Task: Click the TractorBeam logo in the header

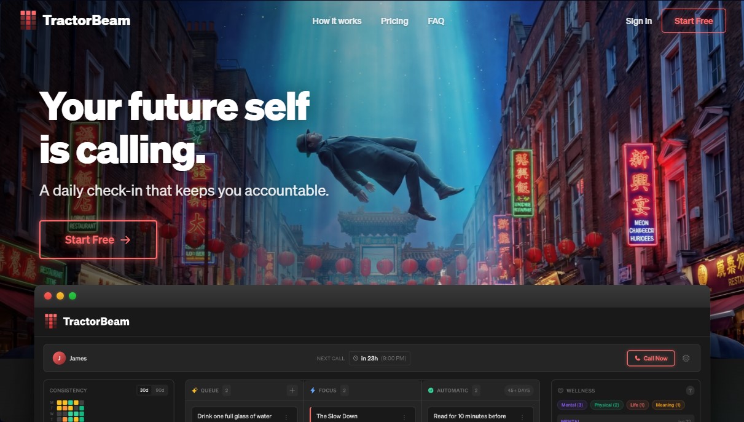Action: pos(75,20)
